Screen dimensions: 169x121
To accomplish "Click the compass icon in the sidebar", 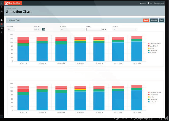I will tap(1, 7).
